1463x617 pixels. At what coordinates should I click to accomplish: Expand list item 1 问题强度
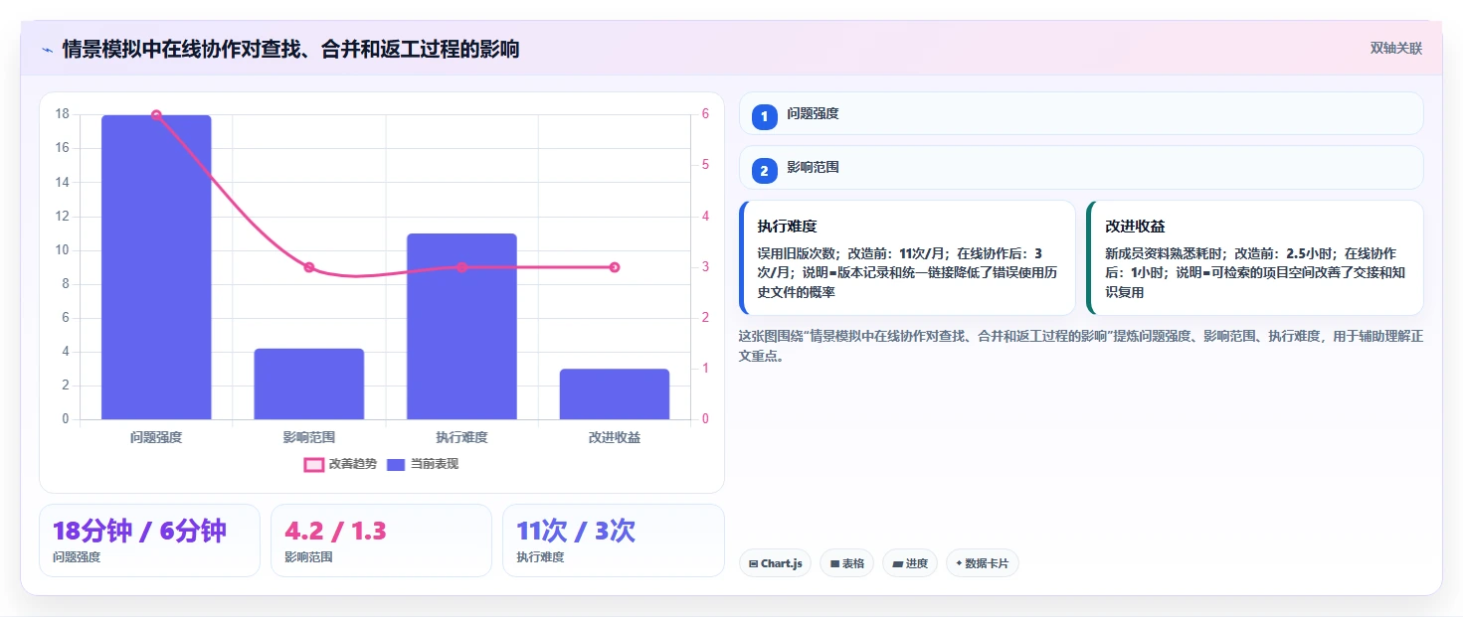(x=1081, y=113)
